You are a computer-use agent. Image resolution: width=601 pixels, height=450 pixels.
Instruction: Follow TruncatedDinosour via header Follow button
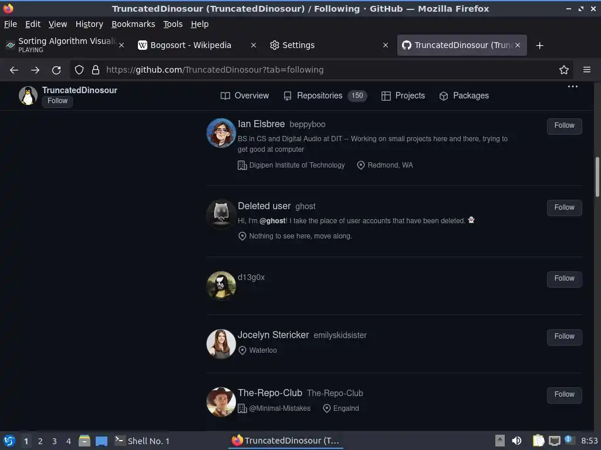58,101
